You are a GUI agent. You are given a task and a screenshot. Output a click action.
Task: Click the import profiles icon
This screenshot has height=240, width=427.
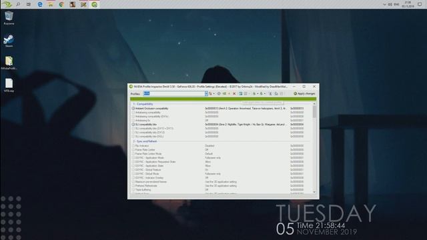(261, 93)
